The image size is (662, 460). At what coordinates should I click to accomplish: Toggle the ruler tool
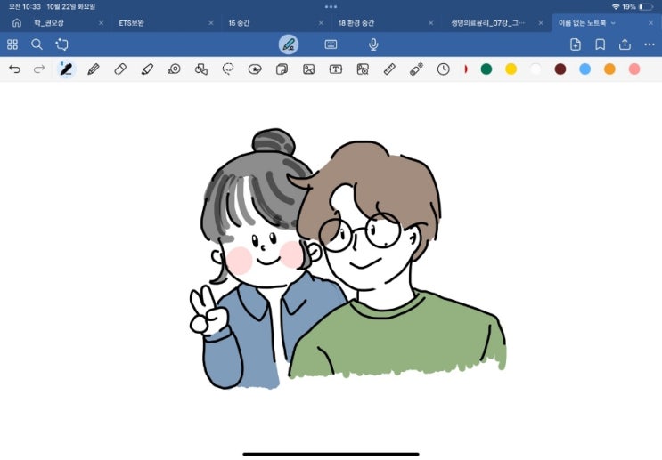(x=389, y=69)
